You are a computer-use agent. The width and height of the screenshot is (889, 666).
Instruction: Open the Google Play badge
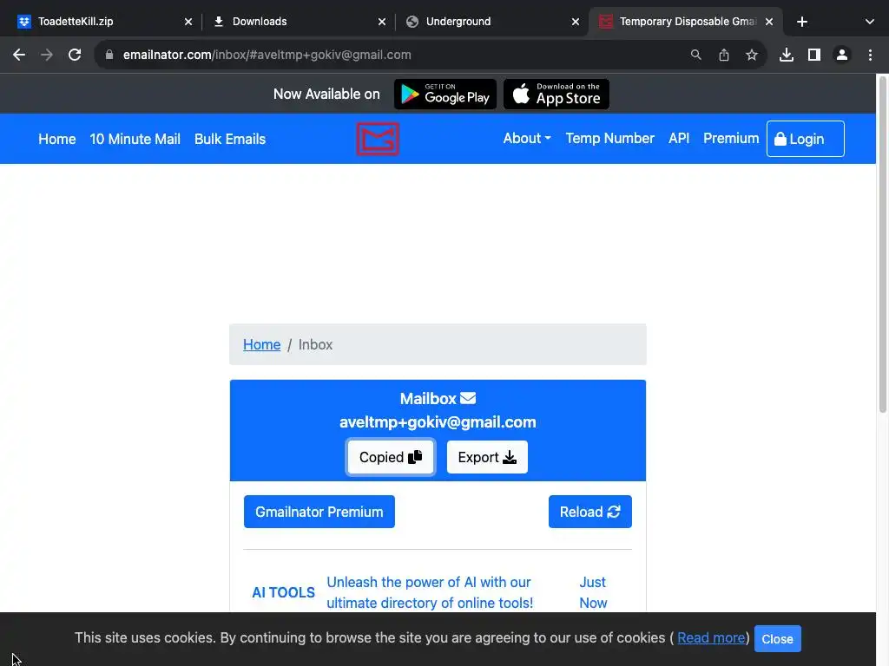445,94
